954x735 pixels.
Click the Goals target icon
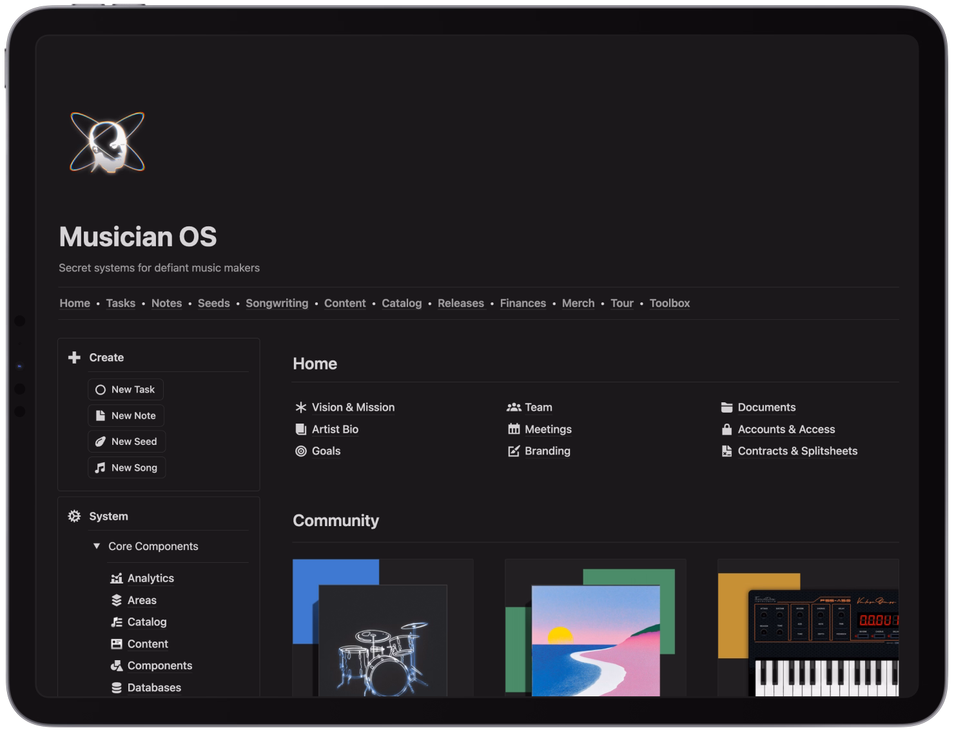click(300, 451)
